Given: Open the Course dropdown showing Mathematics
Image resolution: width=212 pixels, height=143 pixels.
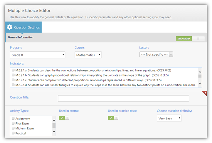Looking at the screenshot, I should (x=88, y=55).
